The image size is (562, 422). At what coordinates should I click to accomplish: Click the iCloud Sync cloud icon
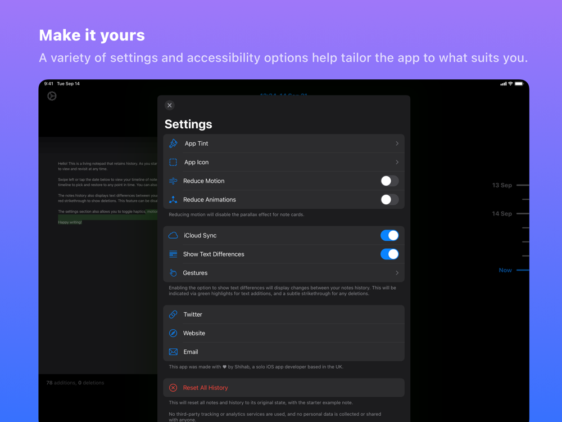pos(173,235)
